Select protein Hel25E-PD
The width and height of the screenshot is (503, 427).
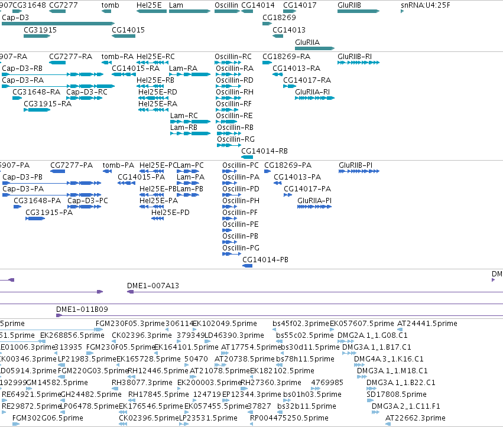click(x=170, y=213)
